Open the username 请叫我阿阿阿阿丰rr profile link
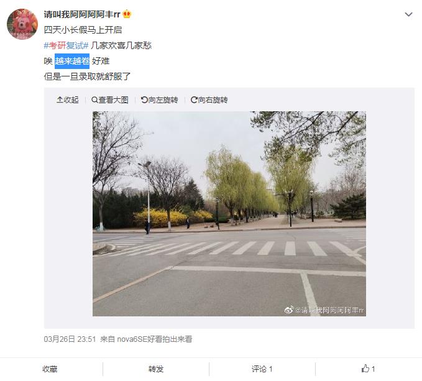Image resolution: width=422 pixels, height=381 pixels. tap(82, 14)
